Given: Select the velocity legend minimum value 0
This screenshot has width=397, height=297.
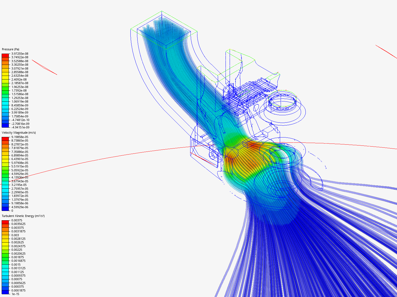Looking at the screenshot, I should 12,211.
